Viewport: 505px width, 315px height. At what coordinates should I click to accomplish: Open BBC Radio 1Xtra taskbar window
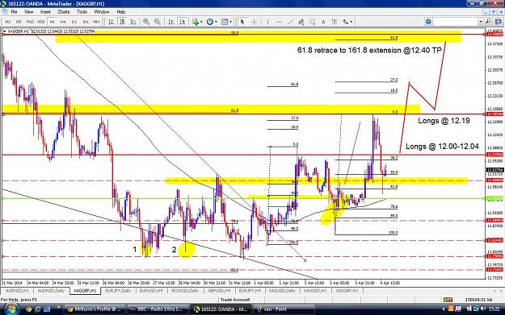click(x=157, y=309)
